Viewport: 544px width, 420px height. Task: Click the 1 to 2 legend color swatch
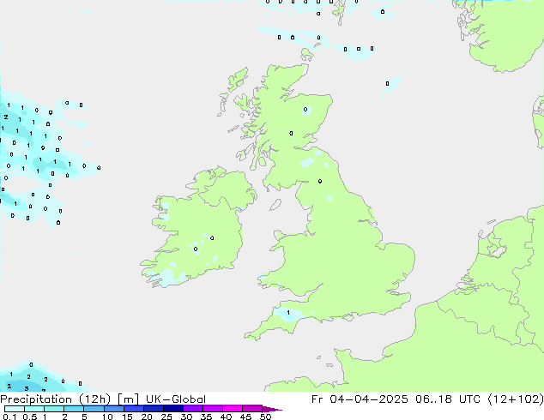point(54,409)
